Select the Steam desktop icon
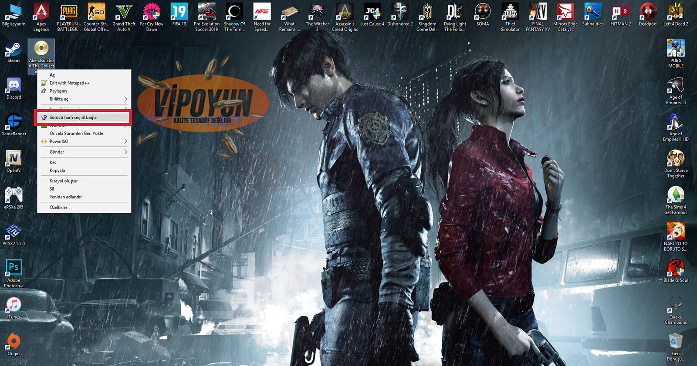The height and width of the screenshot is (366, 697). [14, 52]
